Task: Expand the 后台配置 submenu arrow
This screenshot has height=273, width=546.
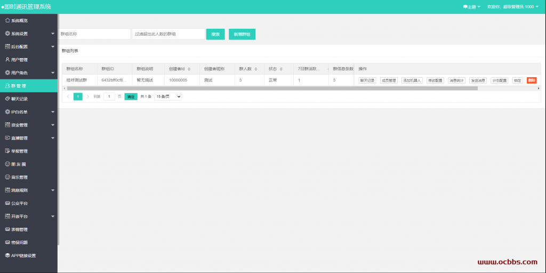Action: click(x=53, y=46)
